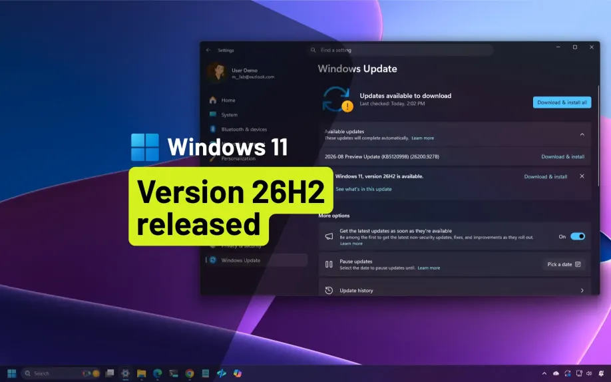
Task: Click the large update status sync icon
Action: coord(337,99)
